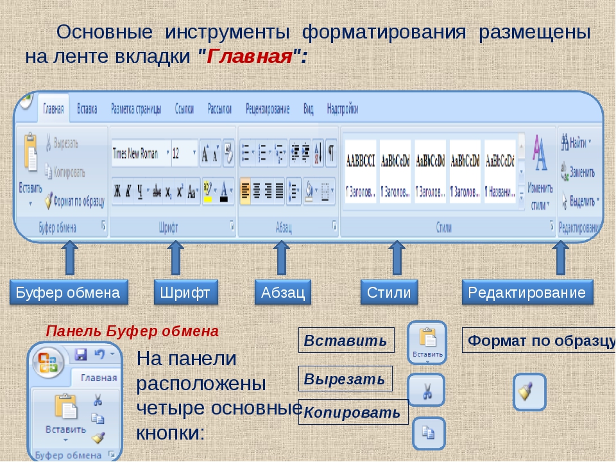Click the line spacing icon in Абзац
The width and height of the screenshot is (616, 462).
click(294, 191)
